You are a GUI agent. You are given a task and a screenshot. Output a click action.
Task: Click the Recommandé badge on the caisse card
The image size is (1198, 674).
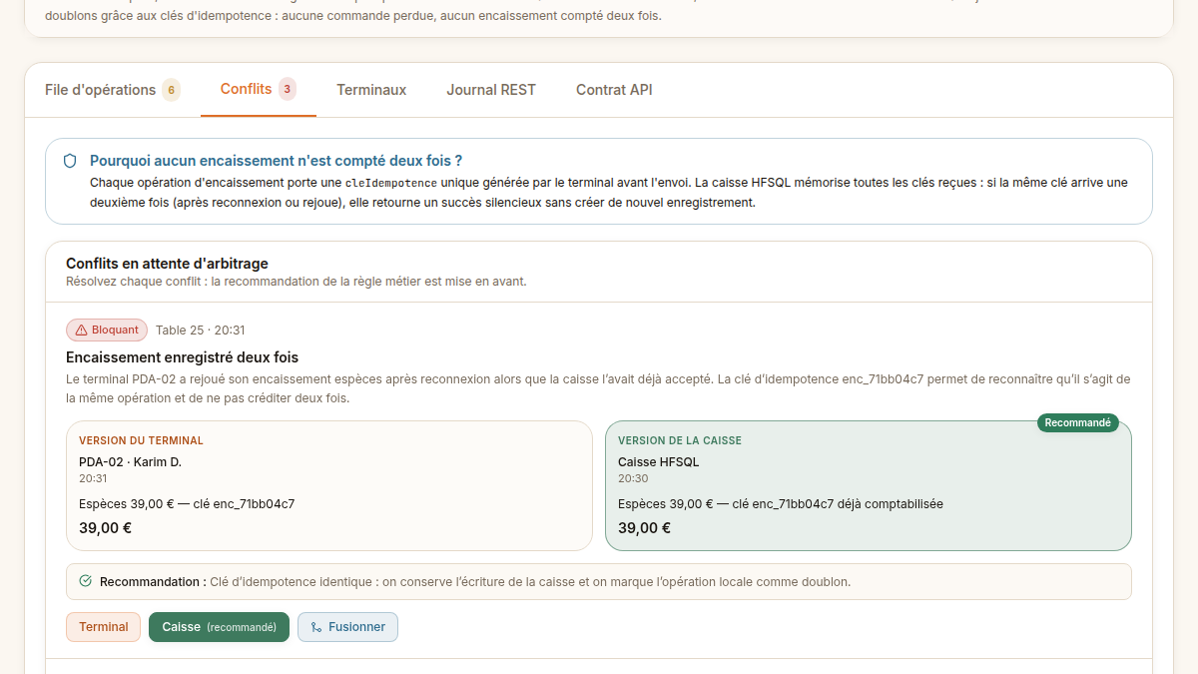point(1078,422)
